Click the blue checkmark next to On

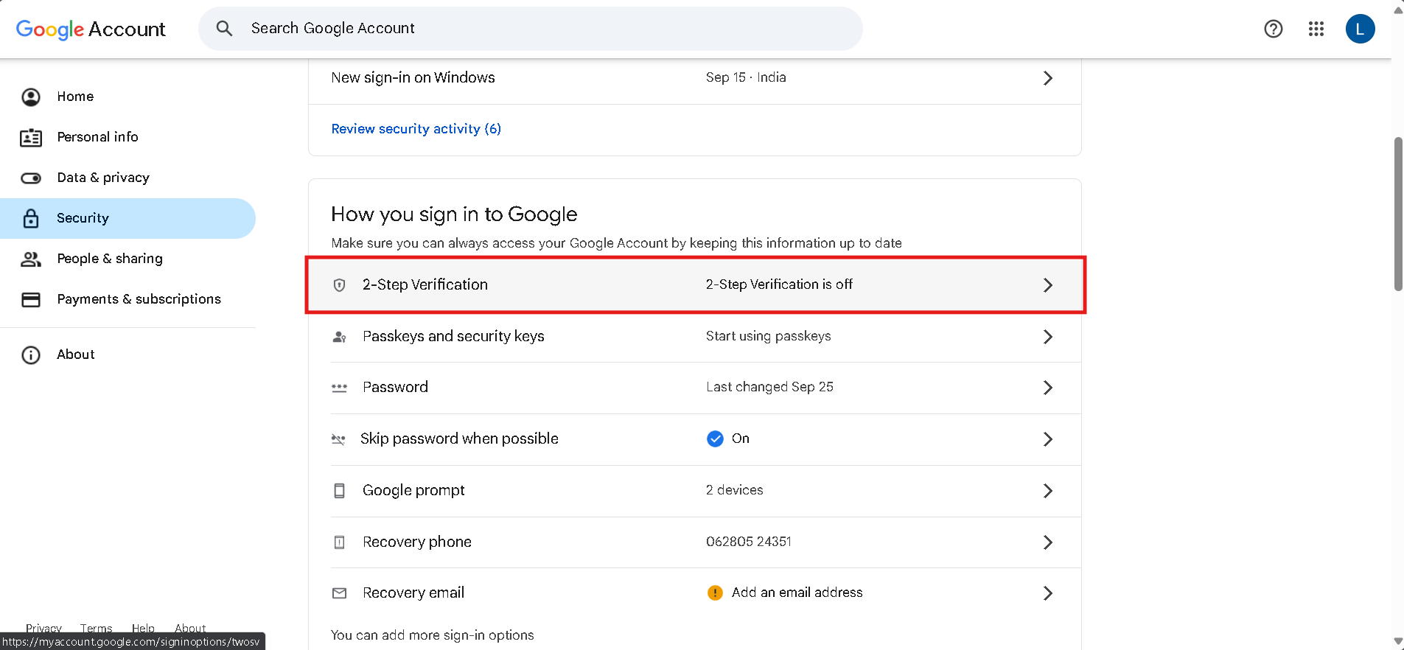pos(715,439)
